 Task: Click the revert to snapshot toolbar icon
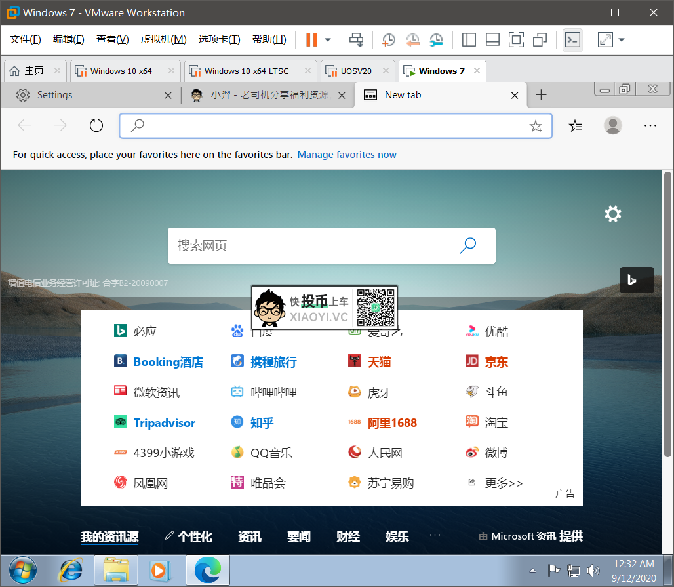[x=412, y=40]
